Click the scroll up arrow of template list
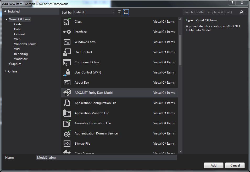 (x=180, y=19)
